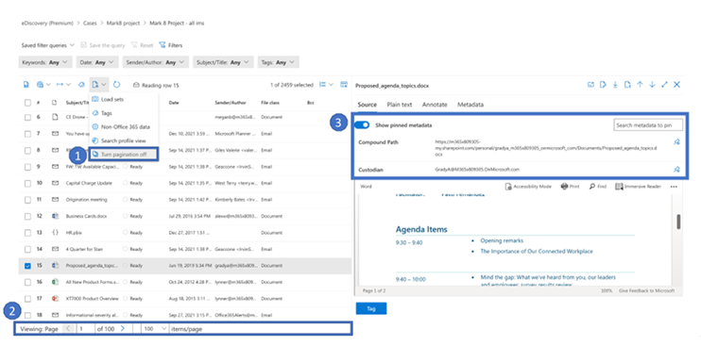The height and width of the screenshot is (346, 701).
Task: Open the items per page dropdown
Action: pos(155,329)
